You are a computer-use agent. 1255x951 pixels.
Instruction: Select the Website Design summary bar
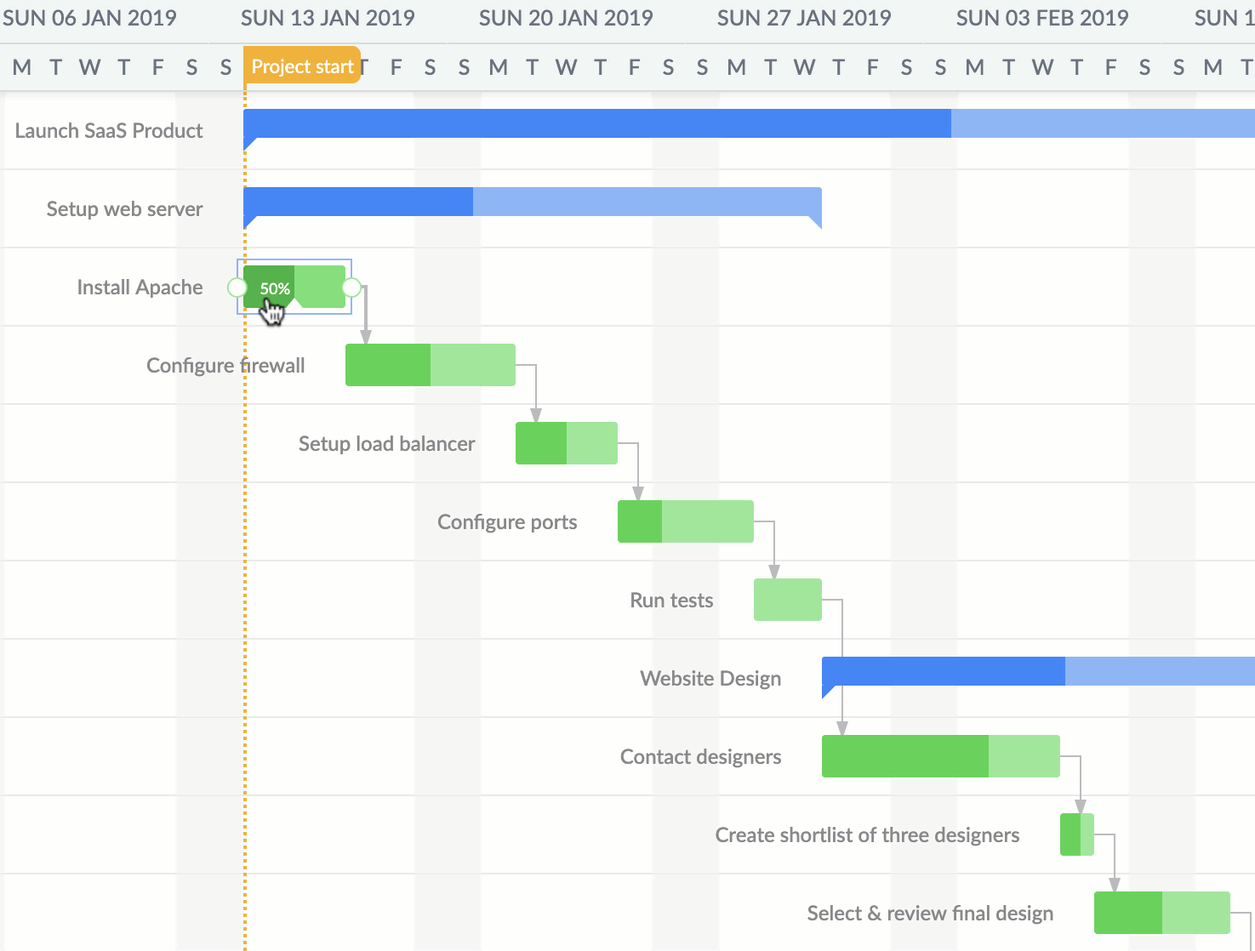pyautogui.click(x=978, y=672)
